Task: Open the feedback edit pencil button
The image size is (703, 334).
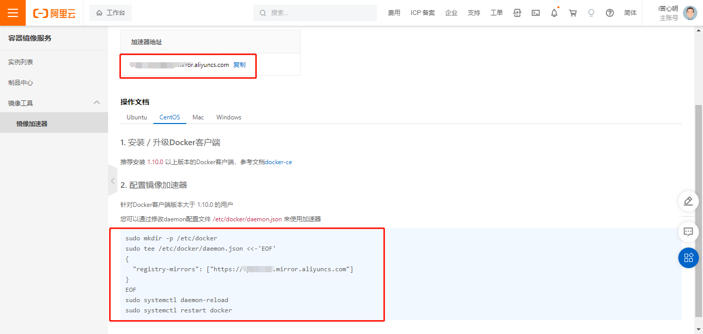Action: 689,201
